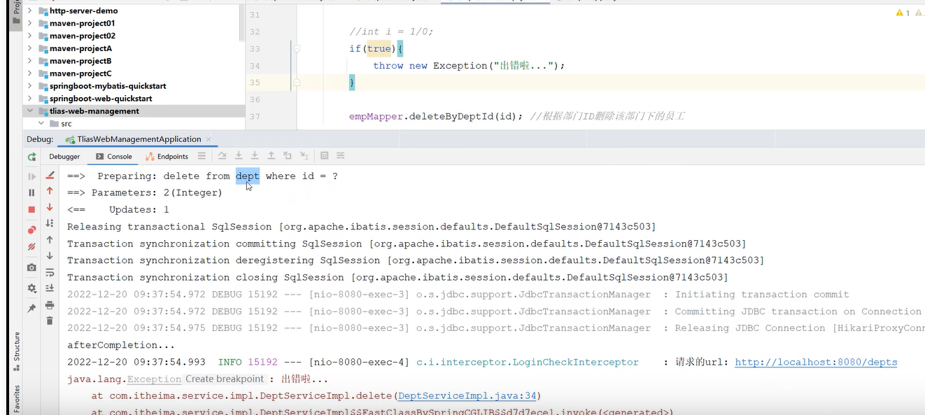The width and height of the screenshot is (925, 415).
Task: Click the Mute Breakpoints icon
Action: [31, 246]
